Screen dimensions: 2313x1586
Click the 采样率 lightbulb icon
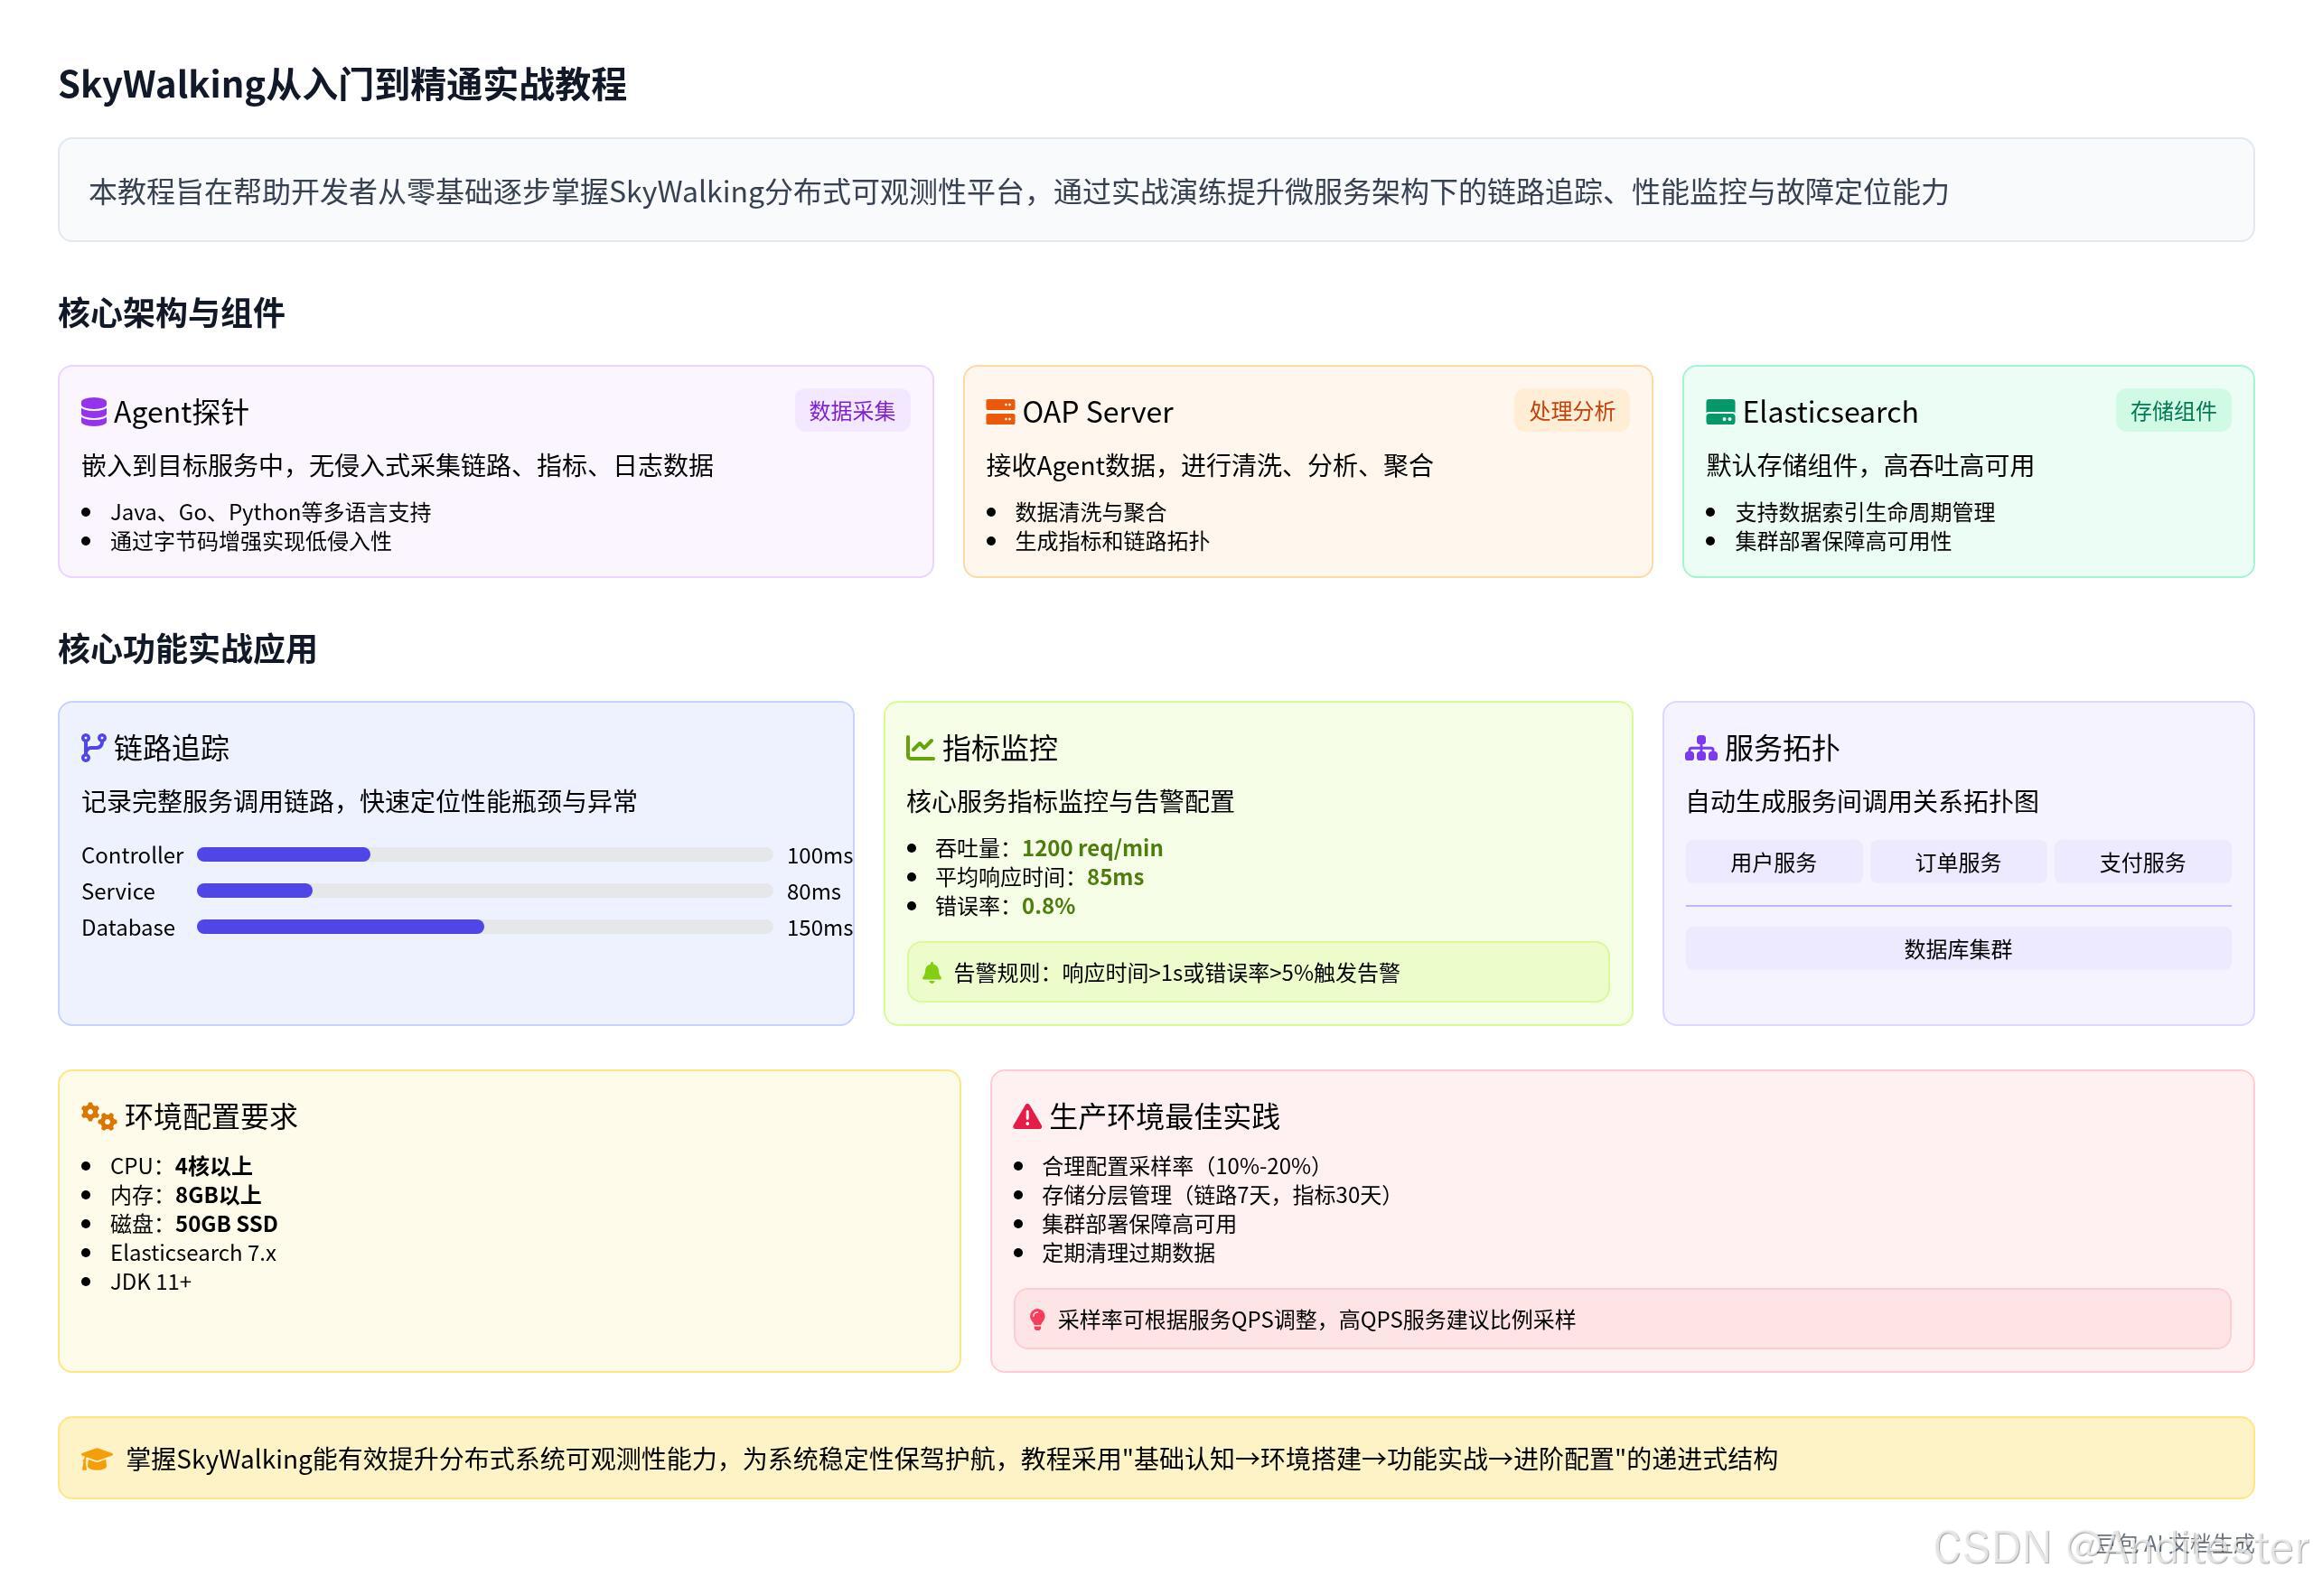(x=1037, y=1320)
